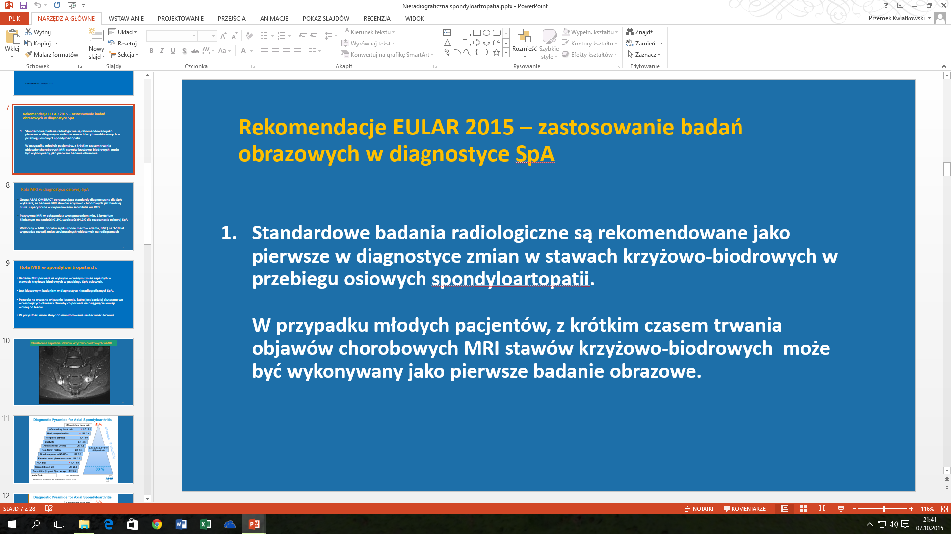Toggle strikethrough formatting
This screenshot has width=951, height=534.
click(x=195, y=51)
